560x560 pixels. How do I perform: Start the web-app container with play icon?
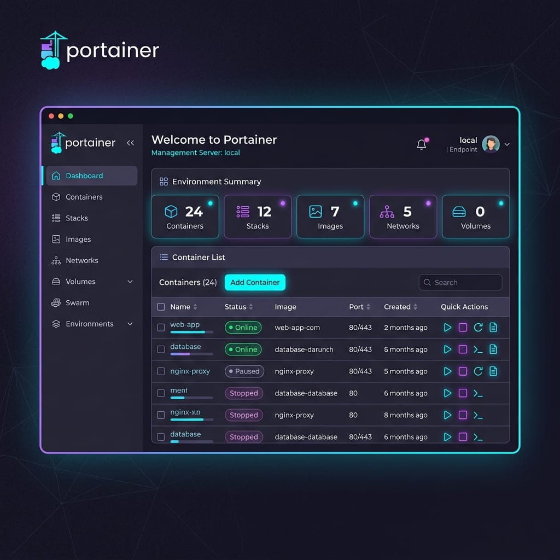(447, 328)
